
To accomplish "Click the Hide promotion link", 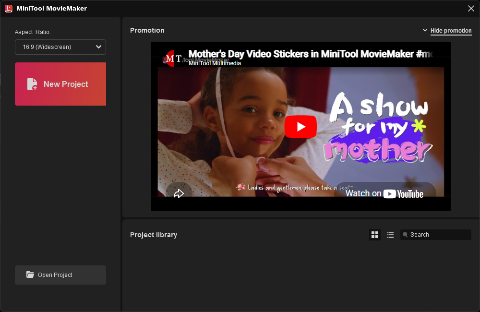I will tap(451, 31).
